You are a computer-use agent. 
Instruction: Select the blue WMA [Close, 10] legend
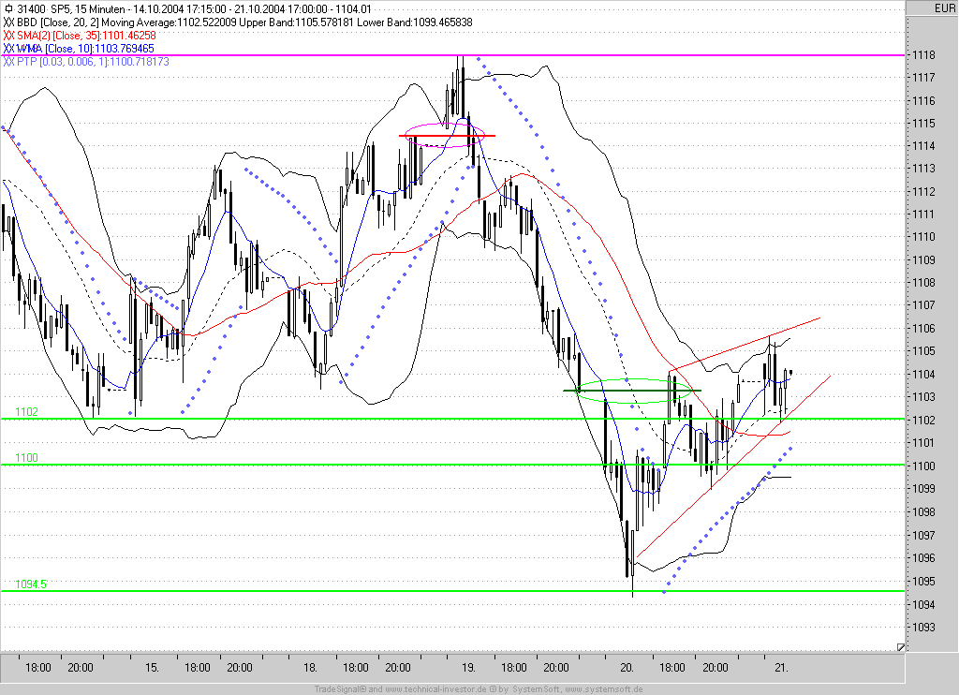pyautogui.click(x=79, y=49)
